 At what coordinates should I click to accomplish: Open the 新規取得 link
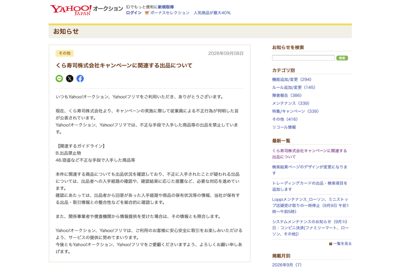(x=166, y=7)
